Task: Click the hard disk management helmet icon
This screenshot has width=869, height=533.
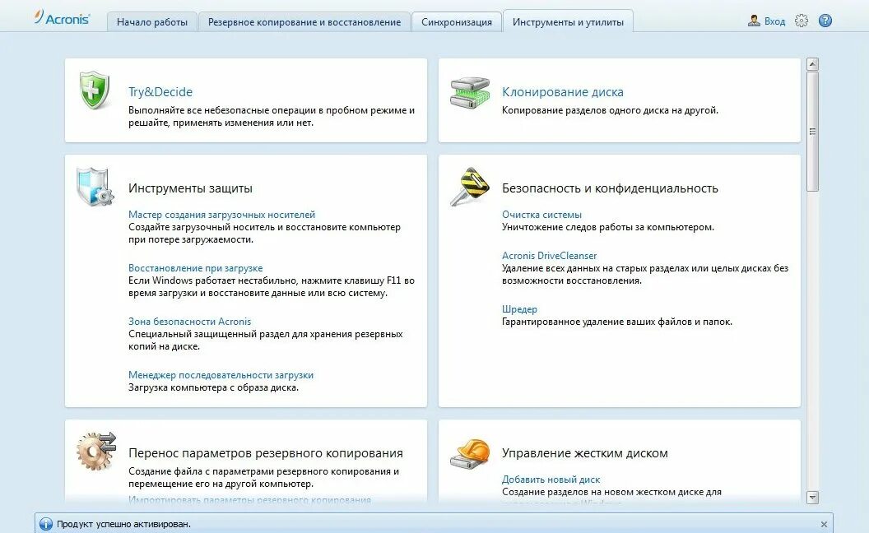Action: (470, 454)
